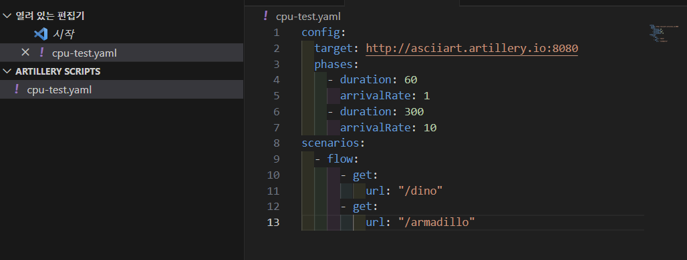Open the asciiart.artillery.io:8080 target link
Viewport: 687px width, 260px height.
pos(472,48)
